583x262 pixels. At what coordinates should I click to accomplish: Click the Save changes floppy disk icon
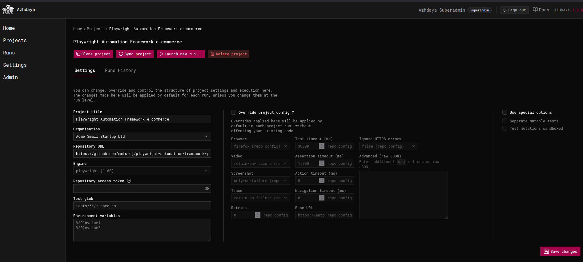(546, 251)
